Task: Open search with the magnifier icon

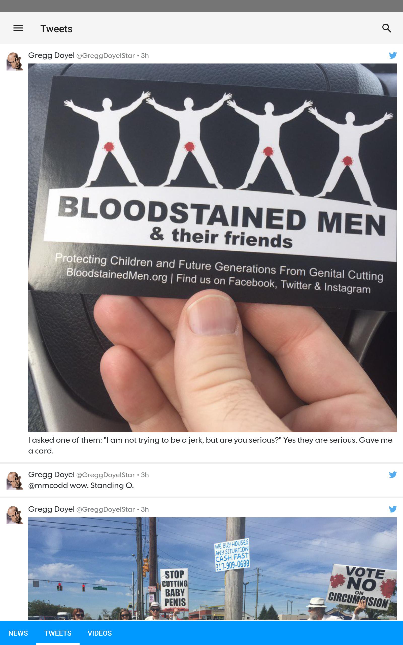Action: tap(386, 28)
